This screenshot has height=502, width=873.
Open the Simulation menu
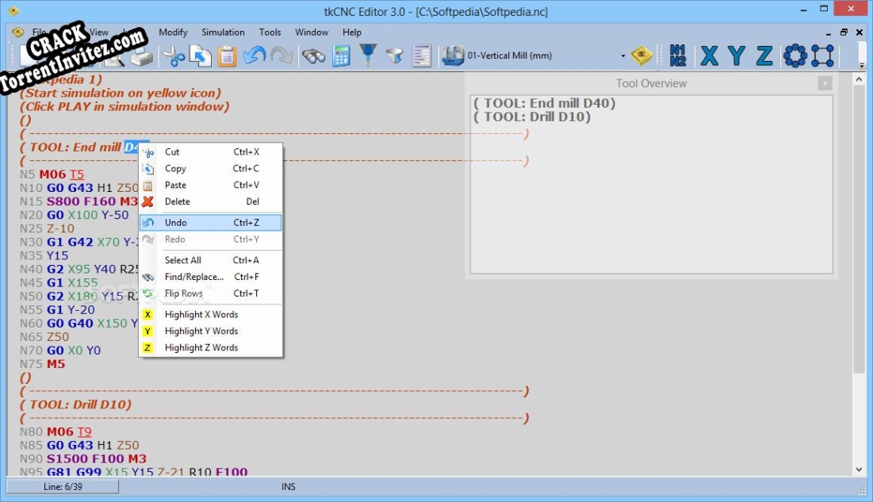223,32
